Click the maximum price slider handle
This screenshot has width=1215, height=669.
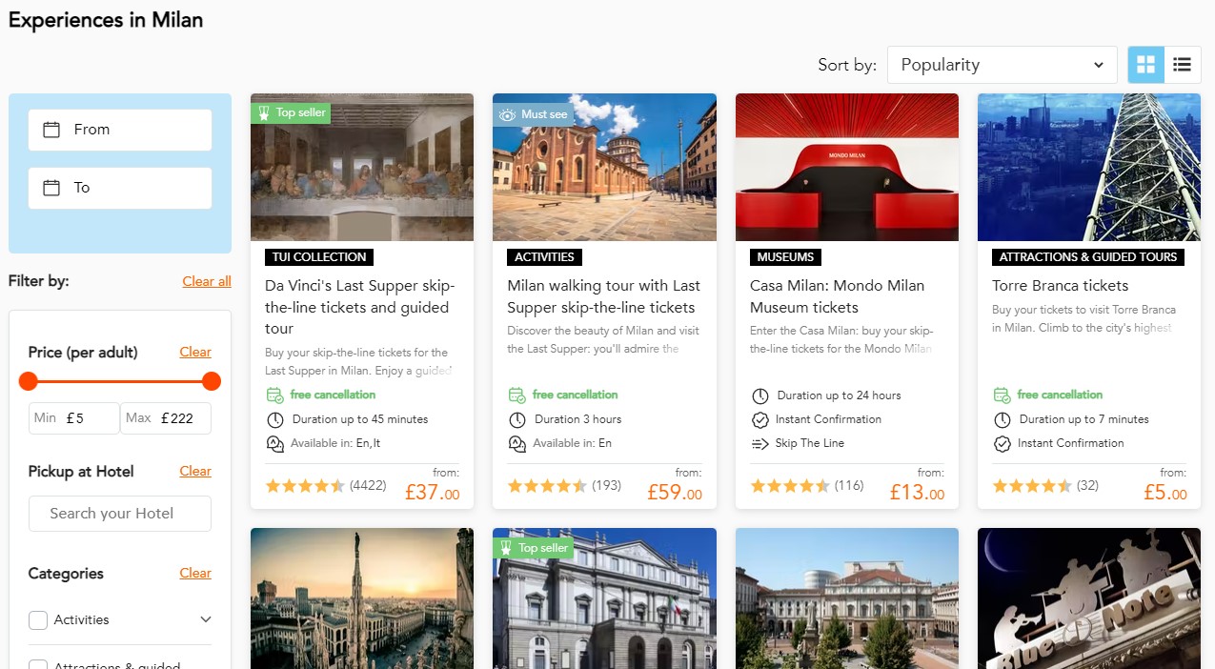[x=212, y=381]
